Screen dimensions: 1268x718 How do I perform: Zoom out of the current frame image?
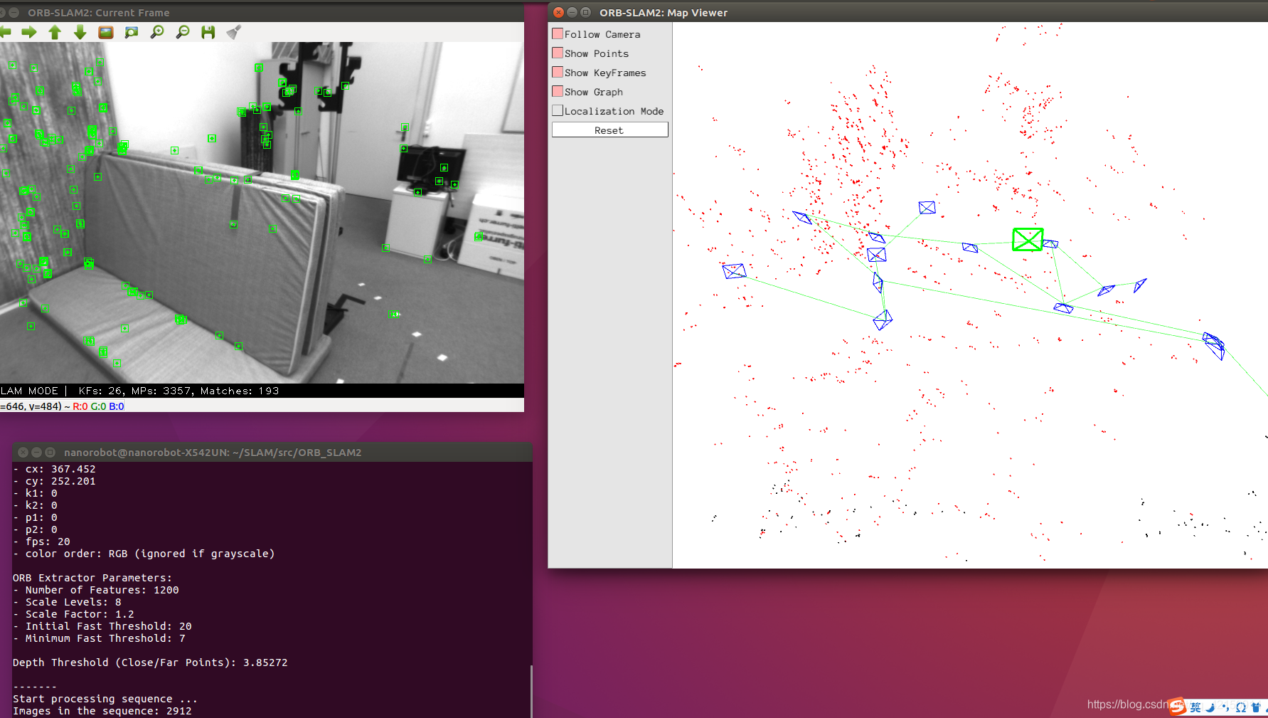183,32
